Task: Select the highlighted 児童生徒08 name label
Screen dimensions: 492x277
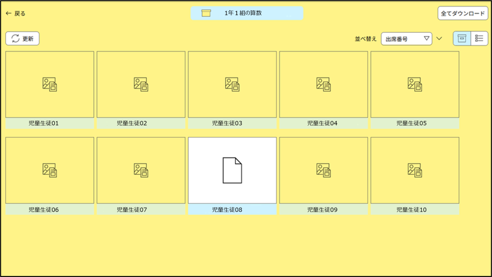Action: [x=232, y=210]
